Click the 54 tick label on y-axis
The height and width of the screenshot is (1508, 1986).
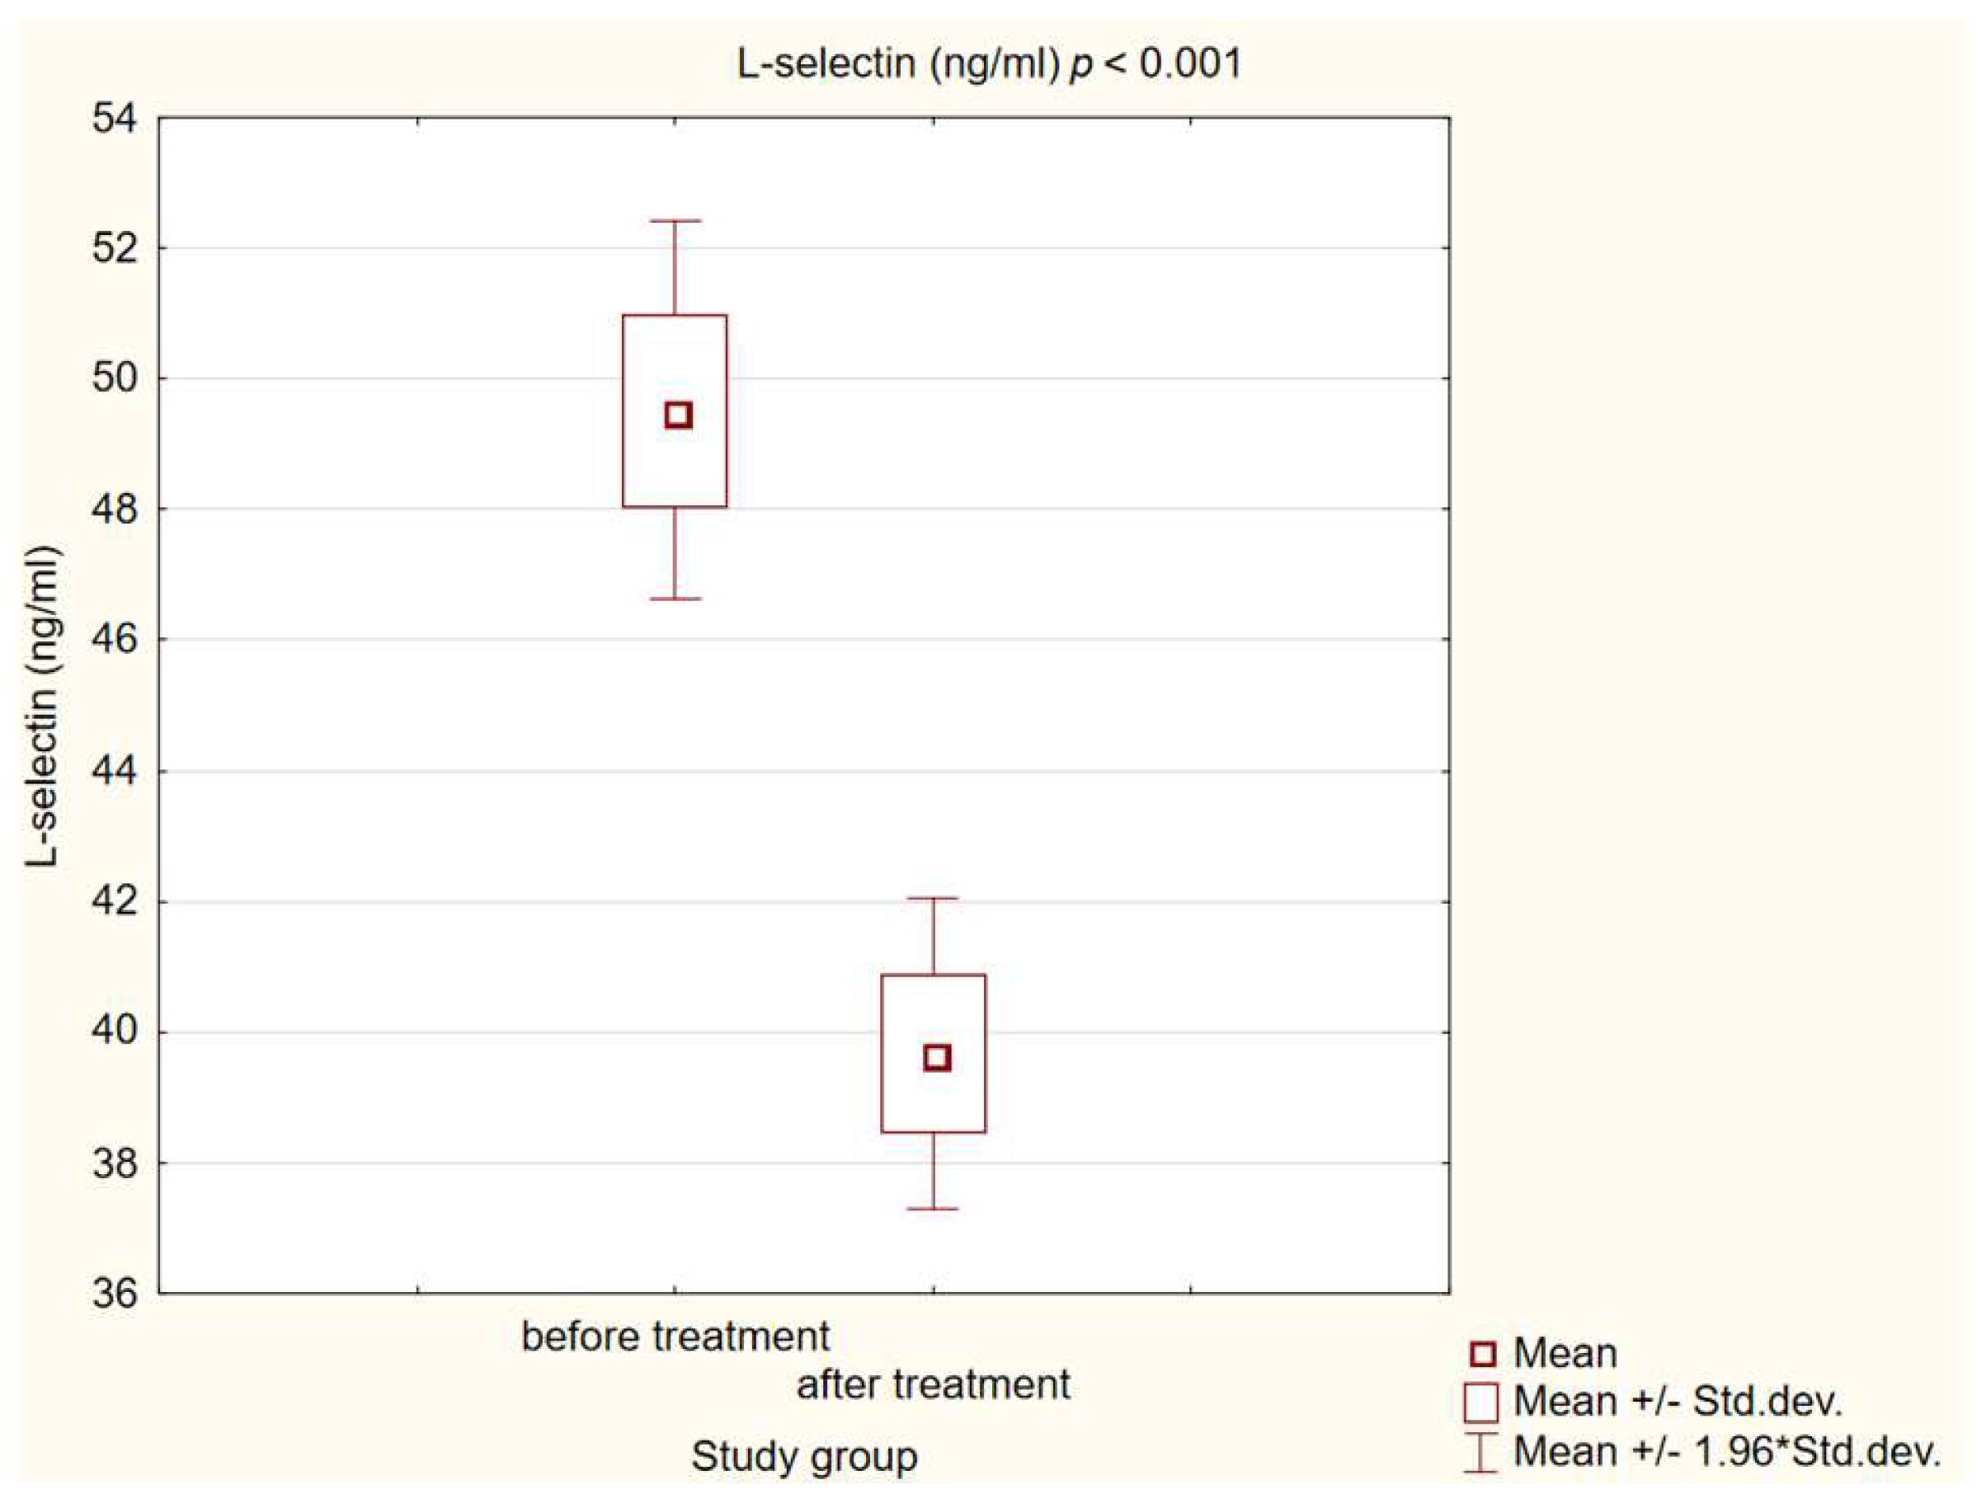(x=115, y=119)
